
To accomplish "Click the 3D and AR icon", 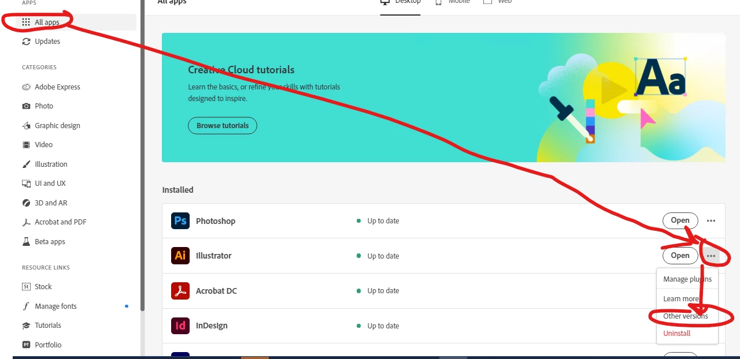I will pyautogui.click(x=26, y=203).
